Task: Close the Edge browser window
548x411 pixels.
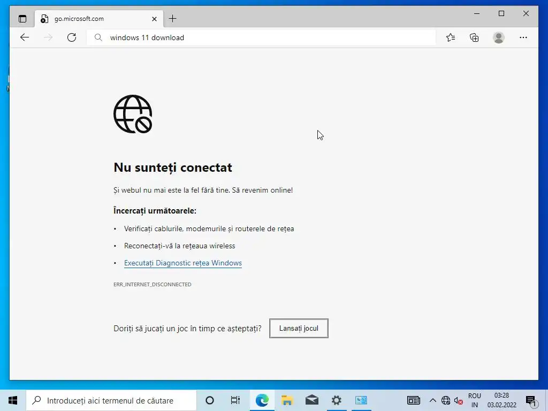Action: point(526,13)
